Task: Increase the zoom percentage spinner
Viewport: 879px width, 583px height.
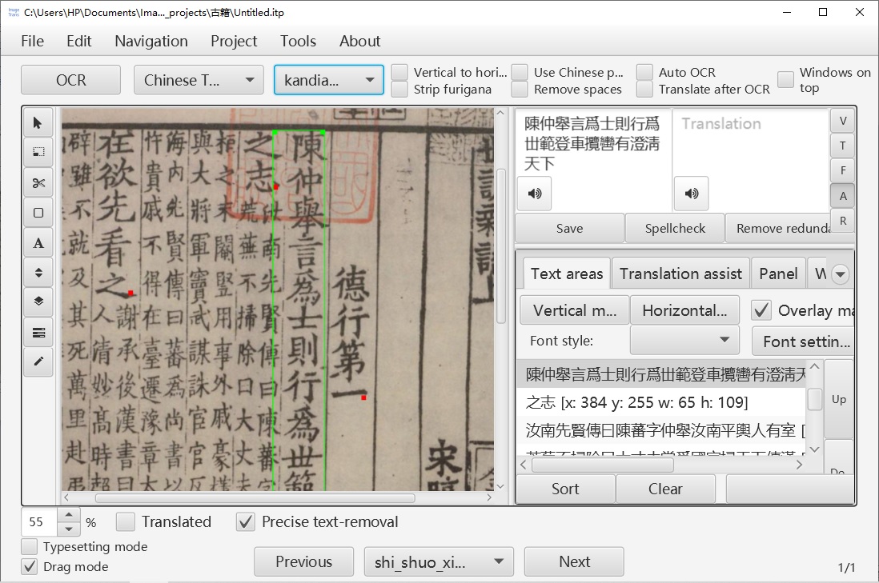Action: click(68, 515)
